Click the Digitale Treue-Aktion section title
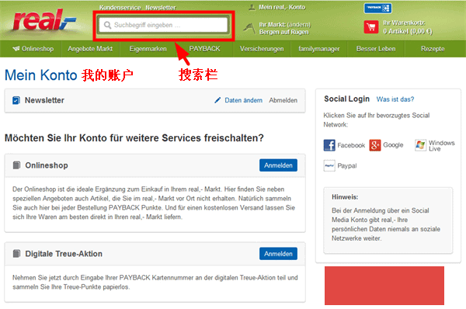 point(64,254)
